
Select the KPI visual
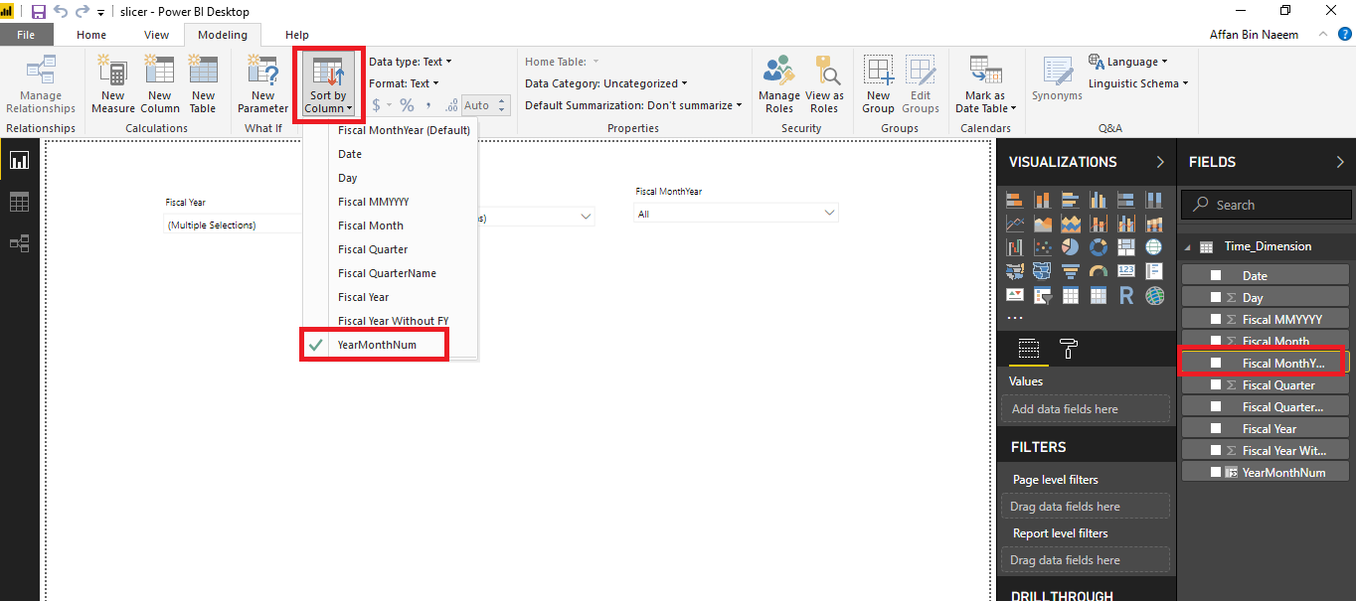tap(1015, 295)
